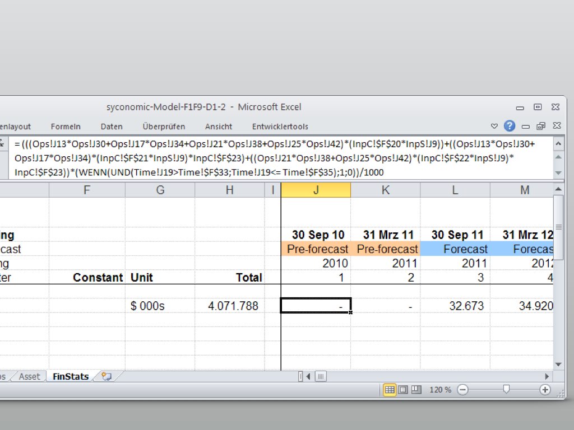The image size is (574, 430).
Task: Open the Entwicklertools ribbon tab
Action: coord(280,127)
